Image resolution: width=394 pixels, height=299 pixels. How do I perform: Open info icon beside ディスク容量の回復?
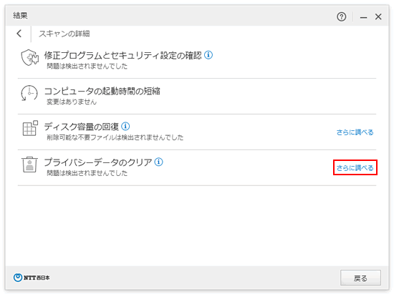point(125,126)
